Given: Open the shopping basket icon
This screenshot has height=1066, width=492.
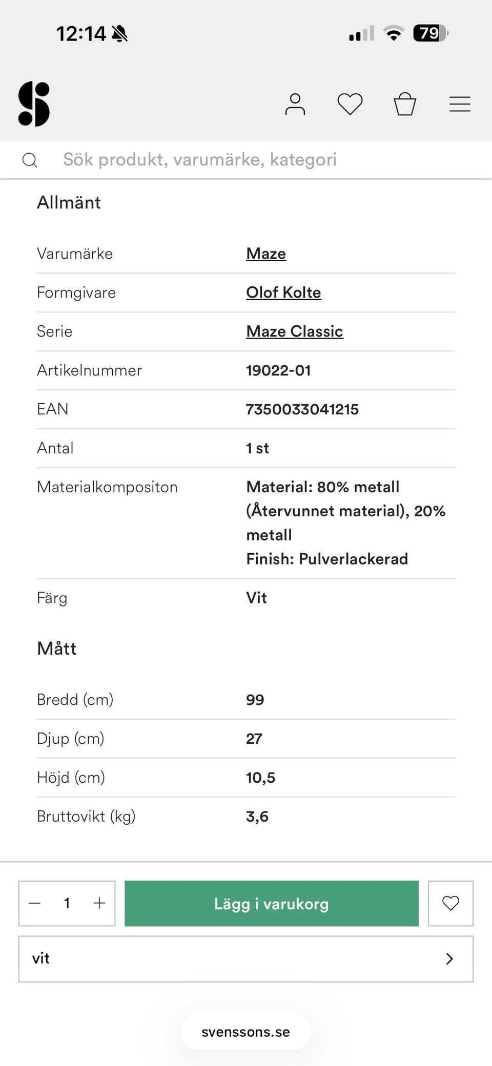Looking at the screenshot, I should (x=405, y=104).
